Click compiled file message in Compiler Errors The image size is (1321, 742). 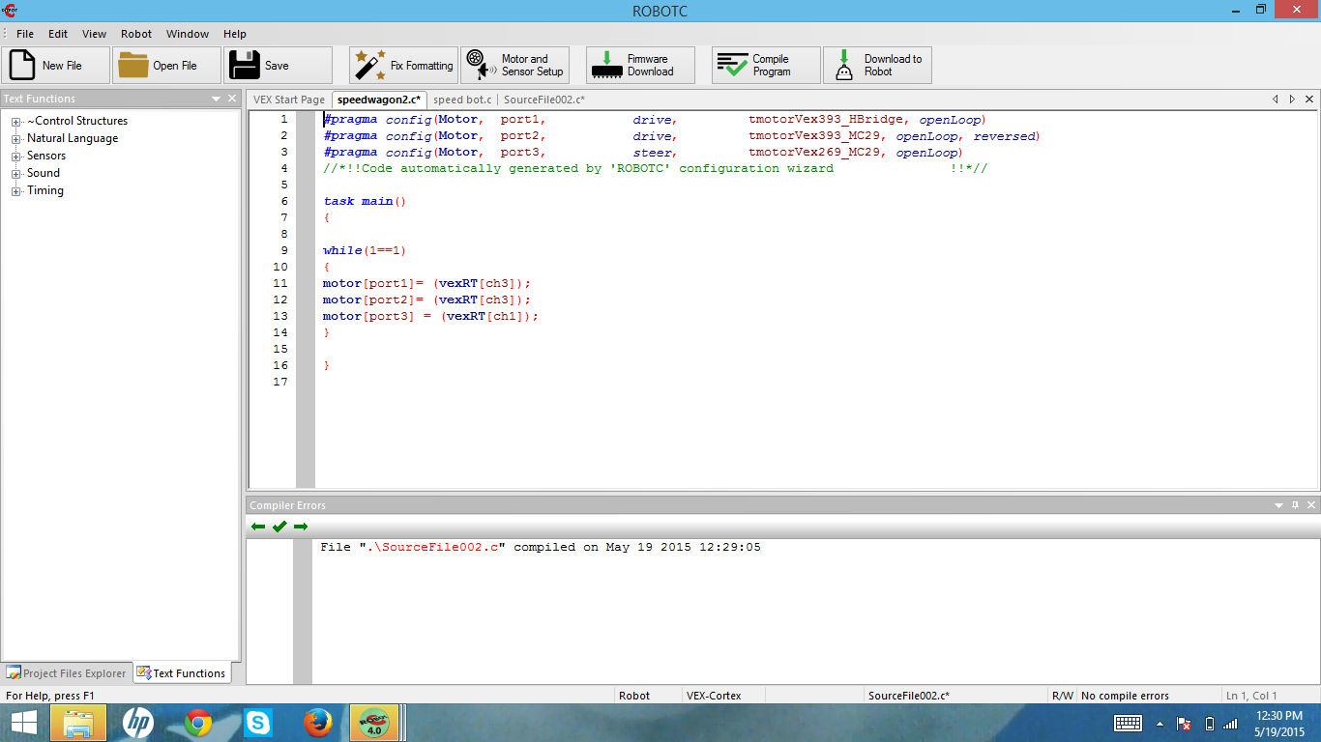[x=541, y=547]
